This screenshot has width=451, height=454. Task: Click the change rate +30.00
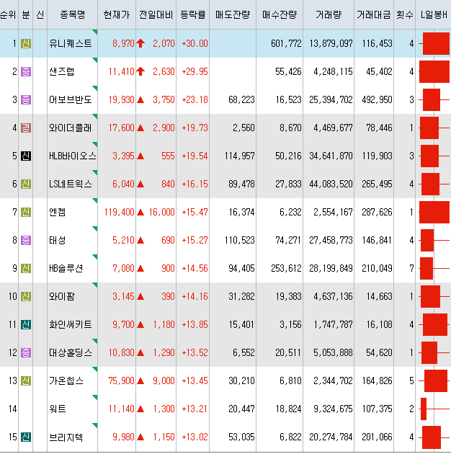[195, 43]
